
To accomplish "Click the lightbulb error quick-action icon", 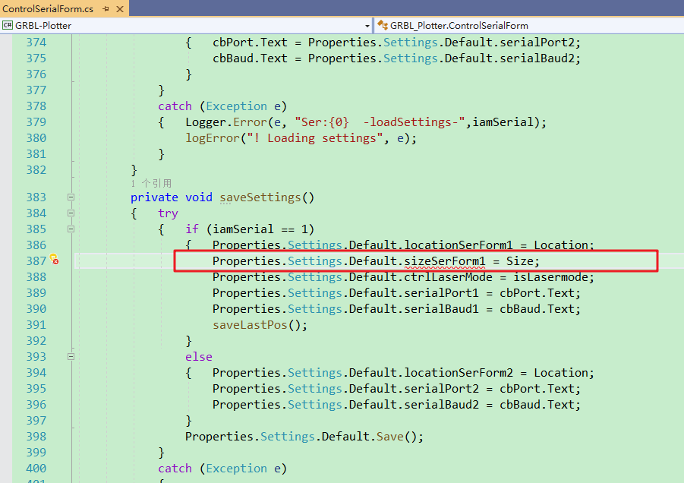I will (x=55, y=260).
